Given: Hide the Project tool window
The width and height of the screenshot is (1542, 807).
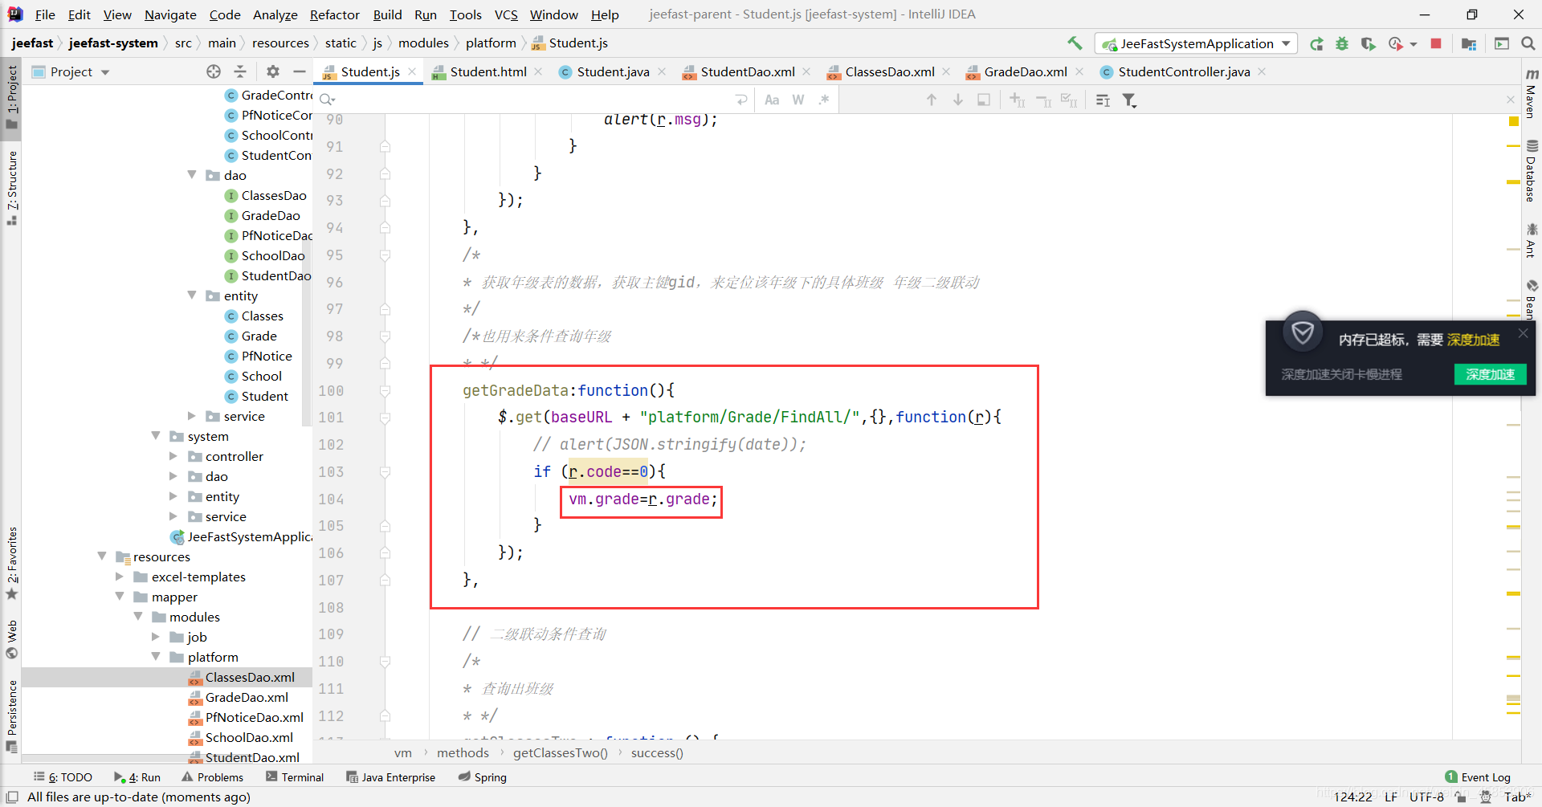Looking at the screenshot, I should pos(300,71).
